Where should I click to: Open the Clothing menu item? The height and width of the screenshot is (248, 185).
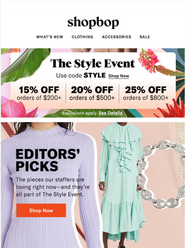click(82, 37)
